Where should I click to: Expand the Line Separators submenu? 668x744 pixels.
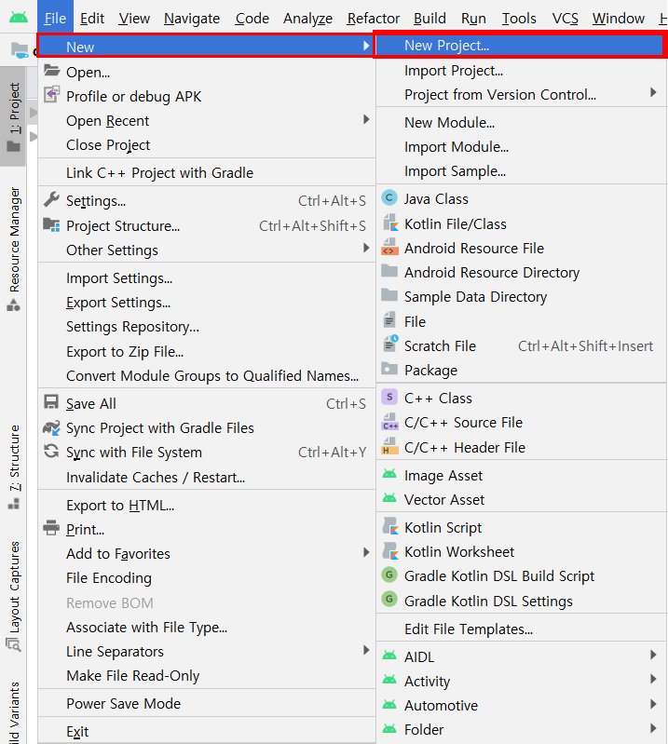click(x=366, y=650)
